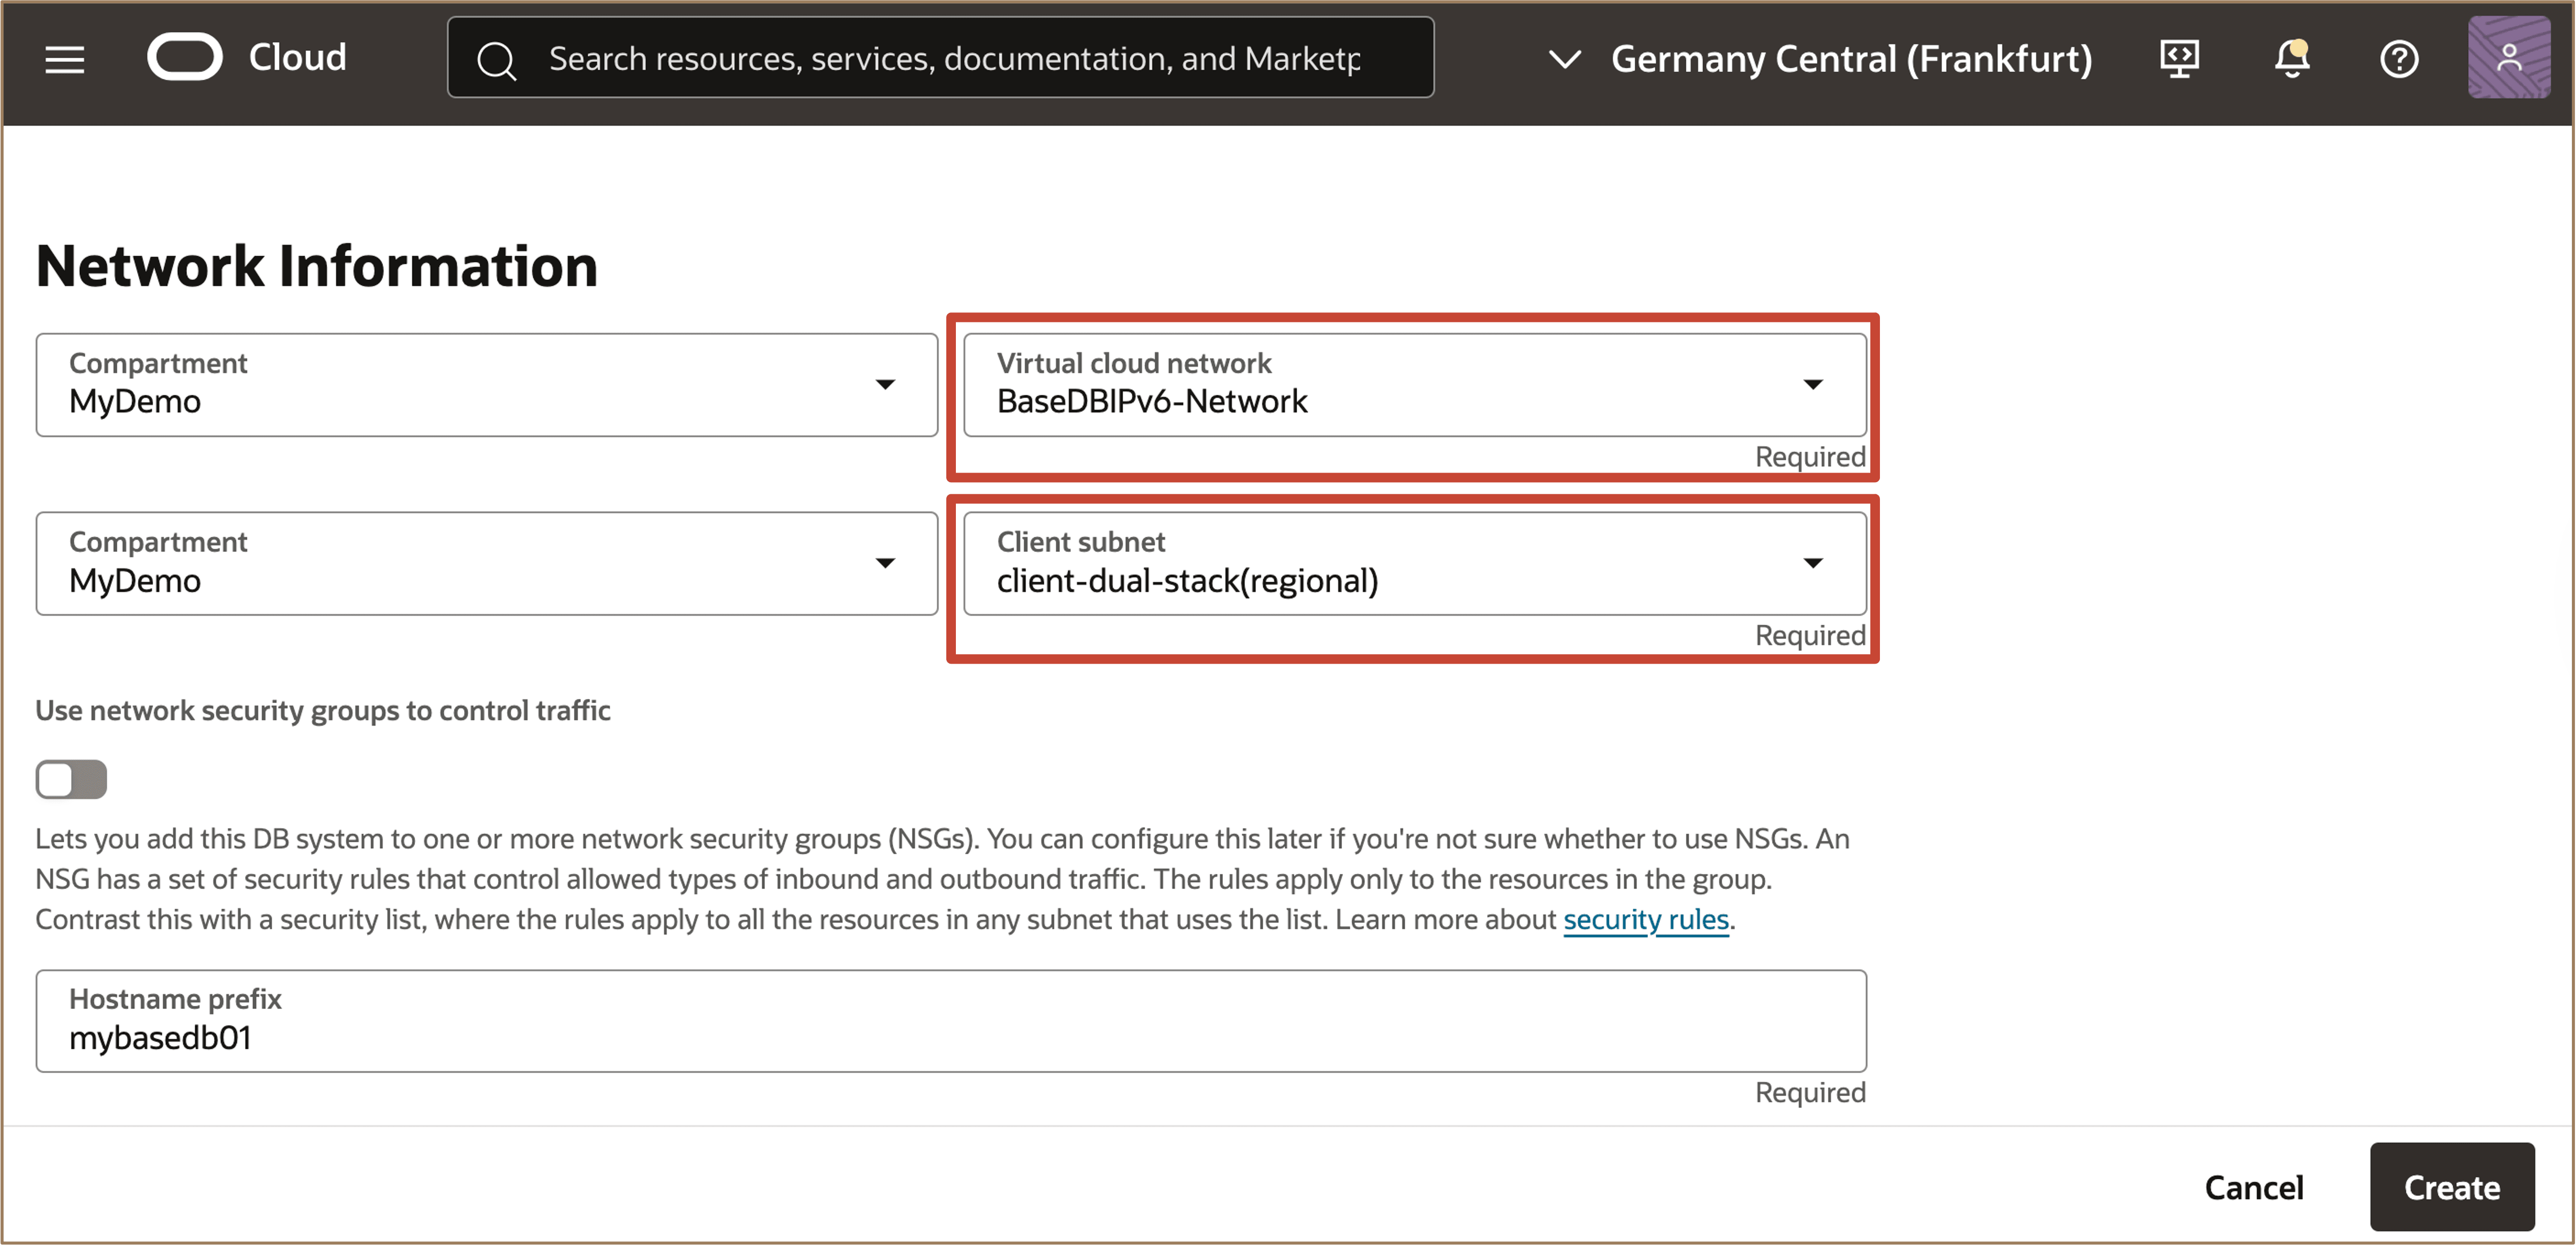Open the notifications bell
The image size is (2576, 1246).
pyautogui.click(x=2291, y=58)
